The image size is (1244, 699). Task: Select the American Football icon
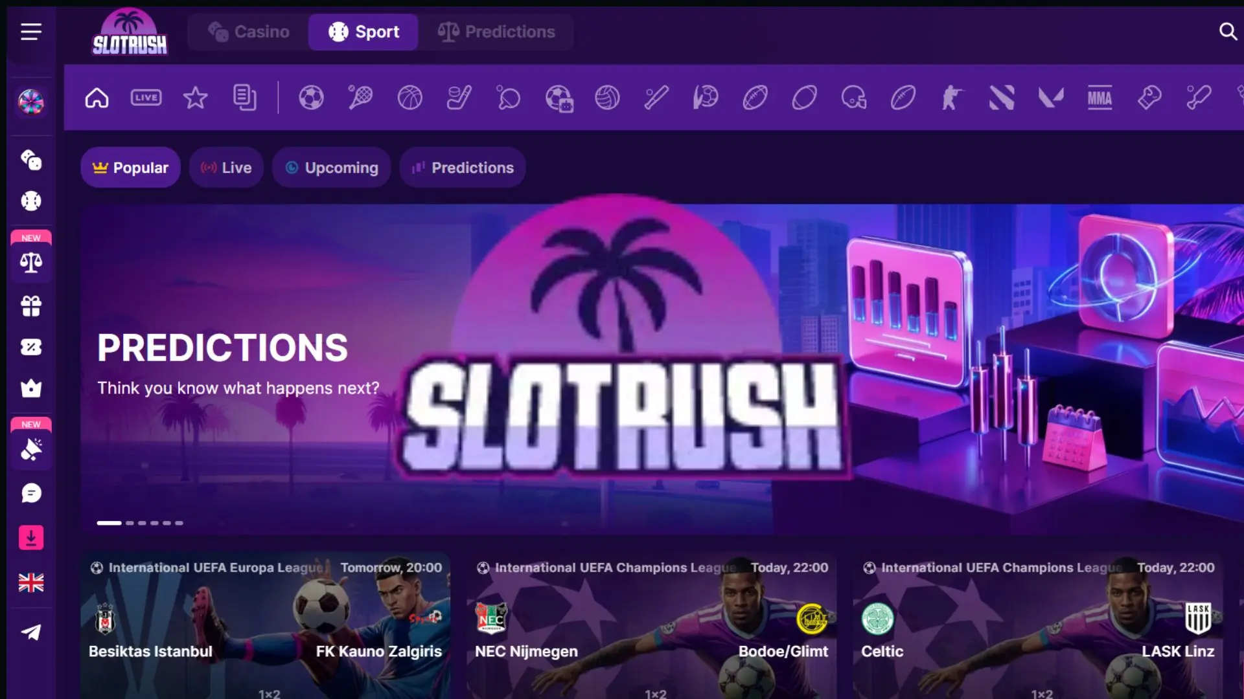click(x=755, y=98)
